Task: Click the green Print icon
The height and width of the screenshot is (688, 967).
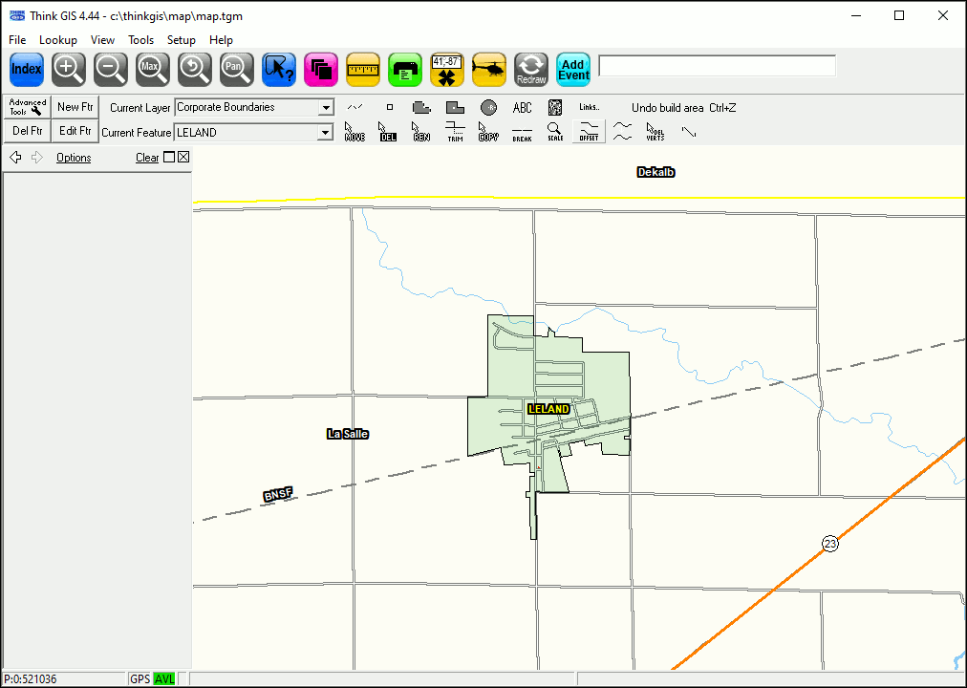Action: tap(405, 70)
